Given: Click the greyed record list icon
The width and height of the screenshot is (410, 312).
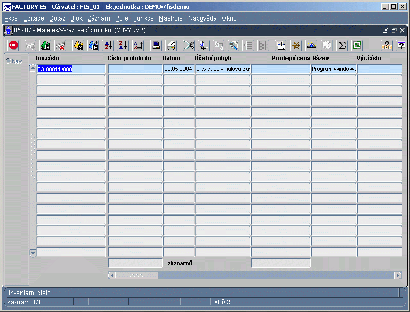Looking at the screenshot, I should 248,45.
